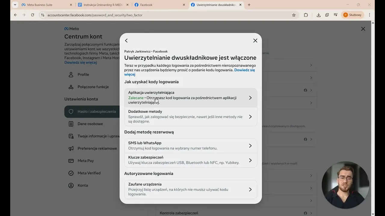
Task: Reload the current page
Action: pyautogui.click(x=32, y=15)
